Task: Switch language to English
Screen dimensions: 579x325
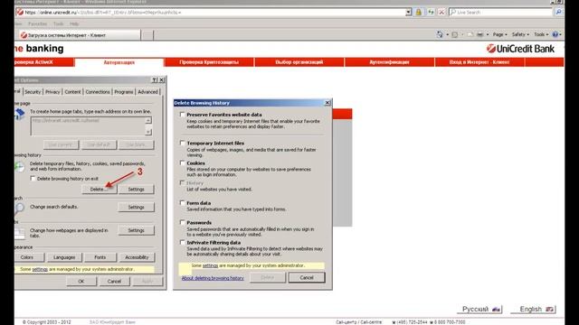Action: [x=534, y=309]
